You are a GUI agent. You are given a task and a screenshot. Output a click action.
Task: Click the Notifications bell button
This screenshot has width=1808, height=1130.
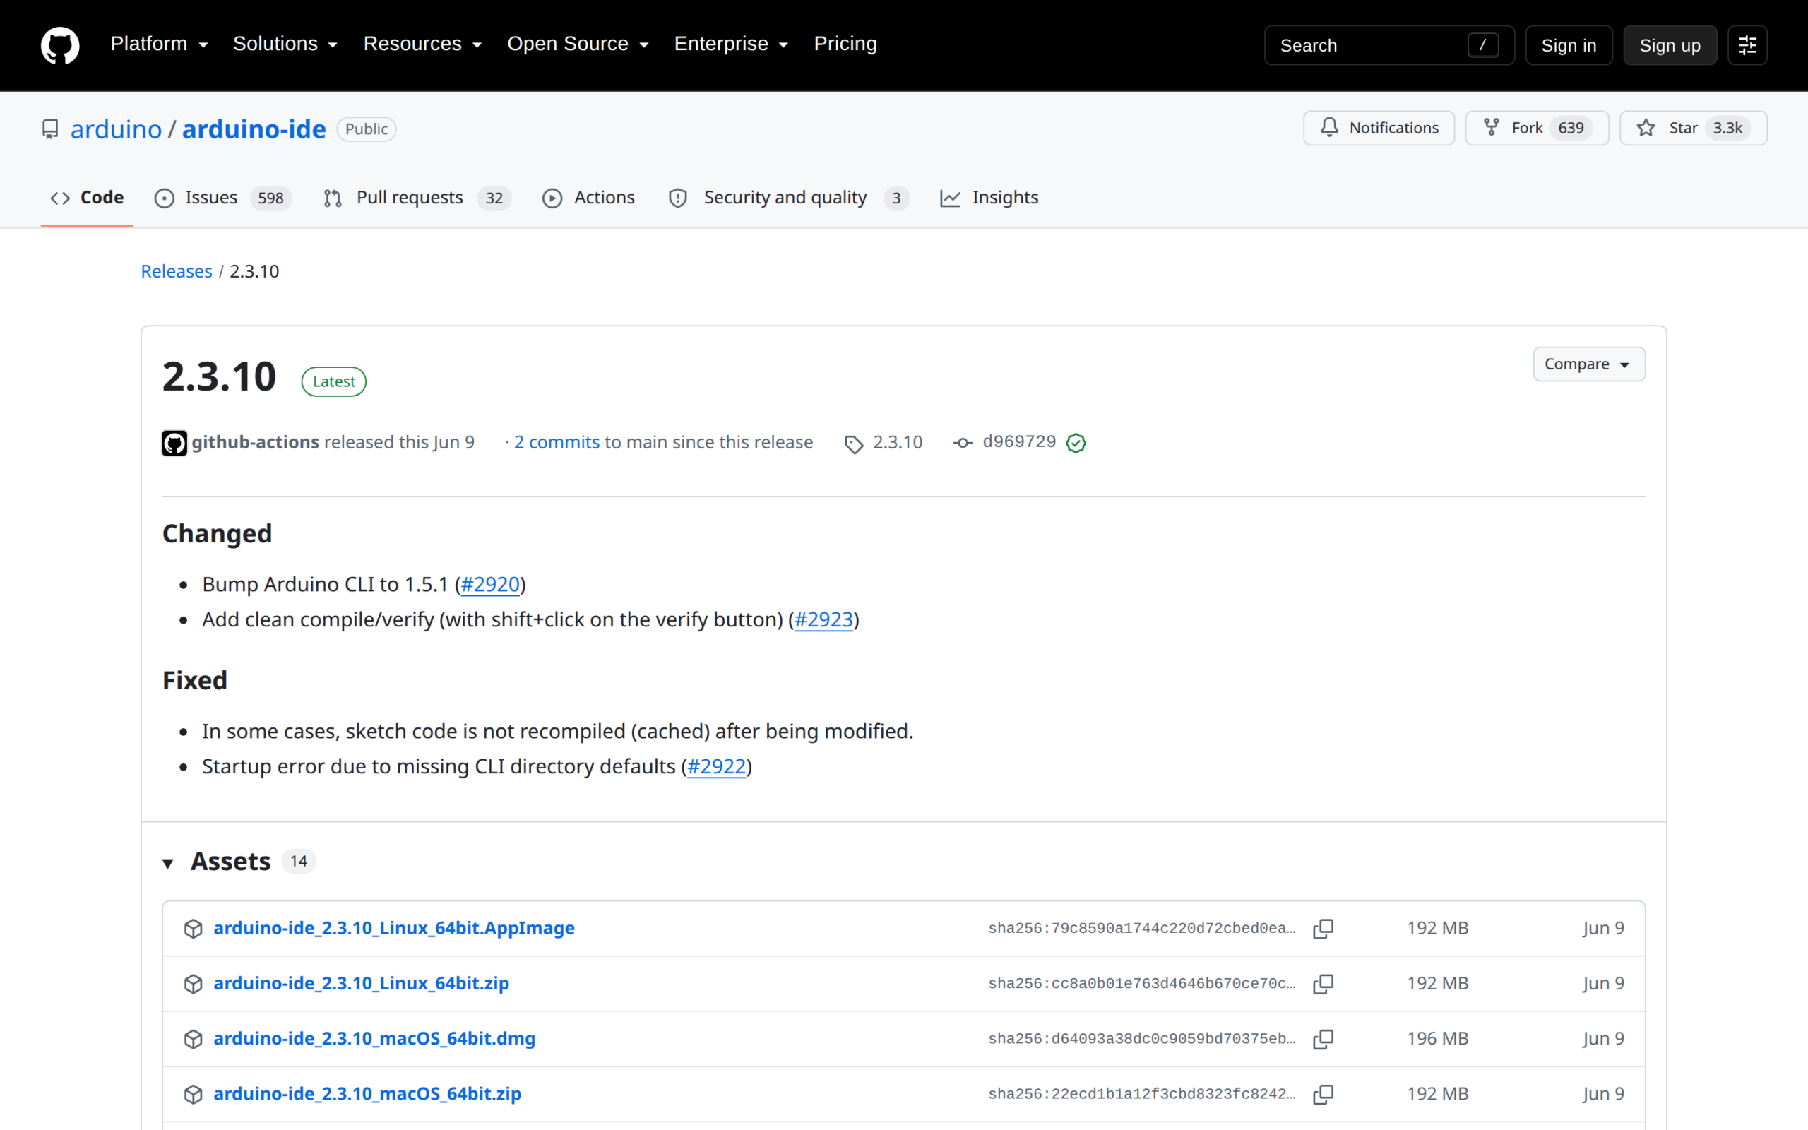[x=1379, y=128]
